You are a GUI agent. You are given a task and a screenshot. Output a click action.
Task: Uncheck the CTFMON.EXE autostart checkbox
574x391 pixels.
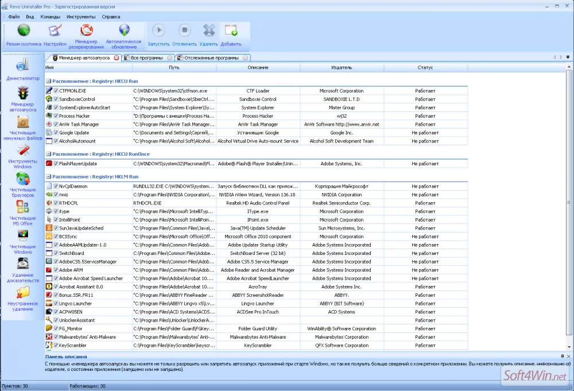tap(56, 90)
